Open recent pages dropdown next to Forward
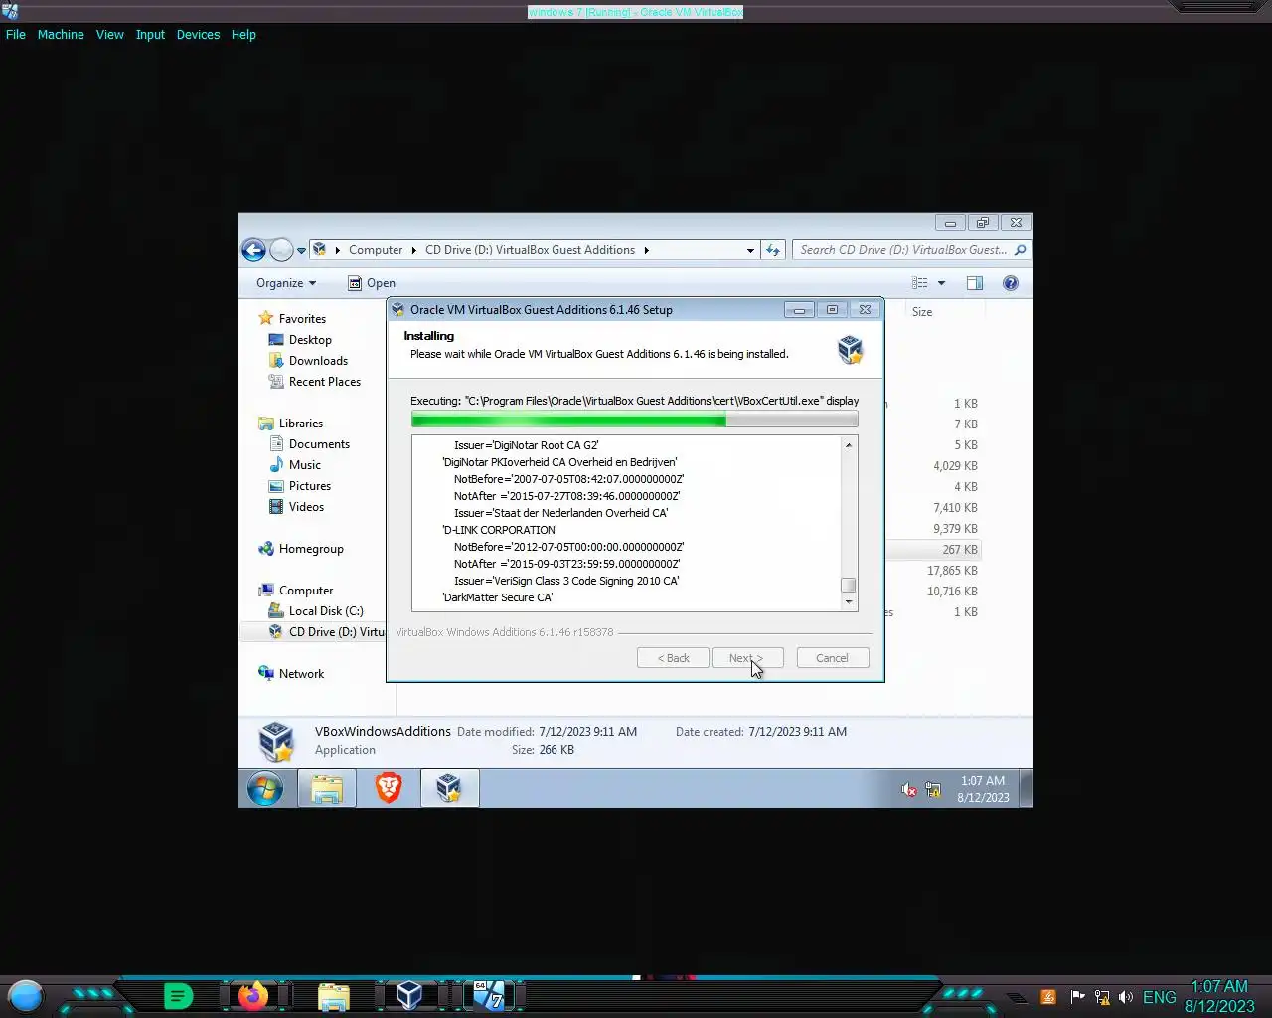 click(301, 251)
